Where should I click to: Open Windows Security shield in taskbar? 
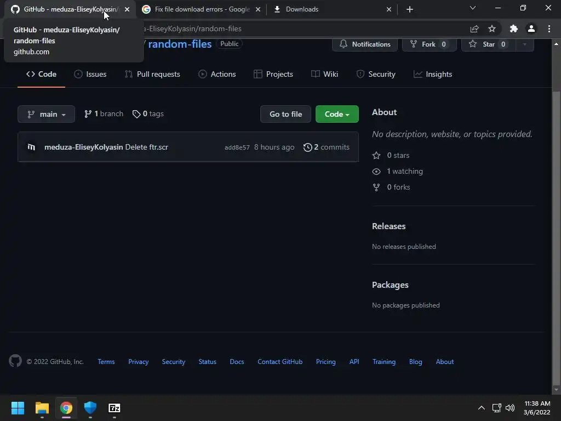click(x=90, y=408)
